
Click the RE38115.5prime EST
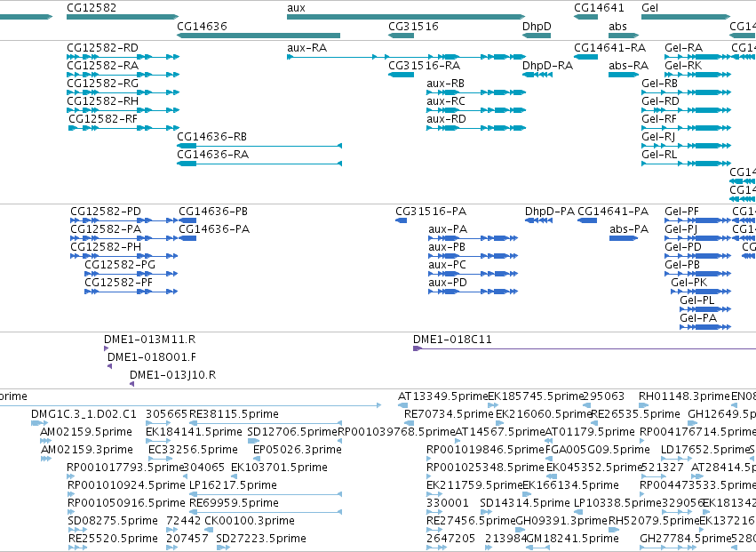click(266, 423)
